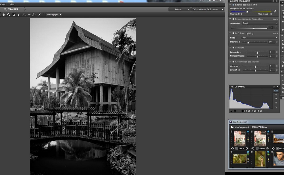The width and height of the screenshot is (284, 175).
Task: Select the Hand pan tool
Action: (x=3, y=15)
